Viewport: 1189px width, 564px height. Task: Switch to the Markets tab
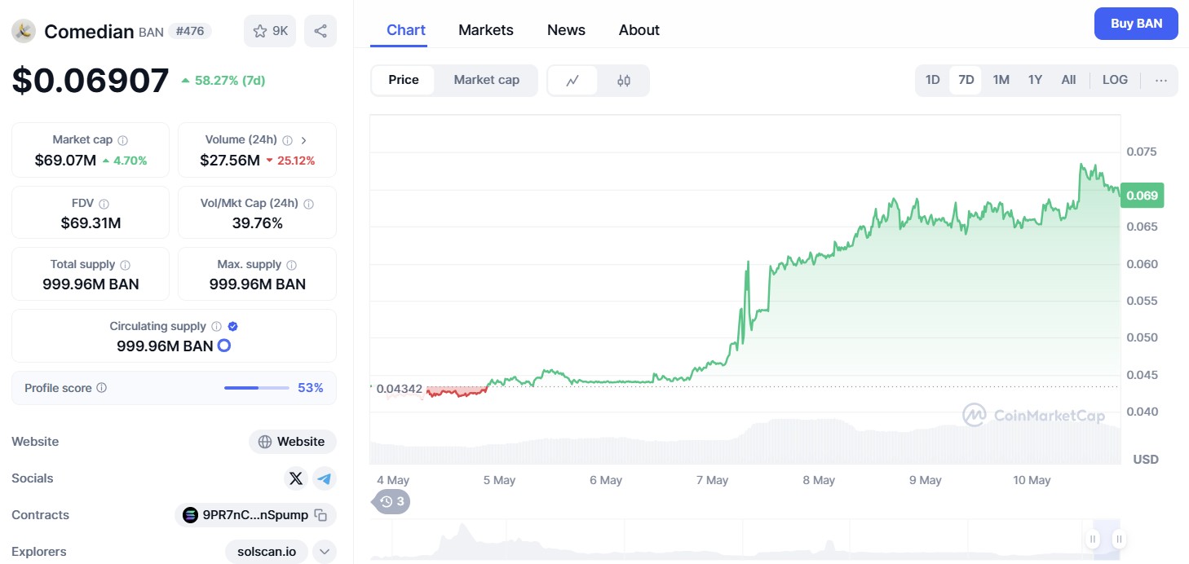click(x=485, y=30)
